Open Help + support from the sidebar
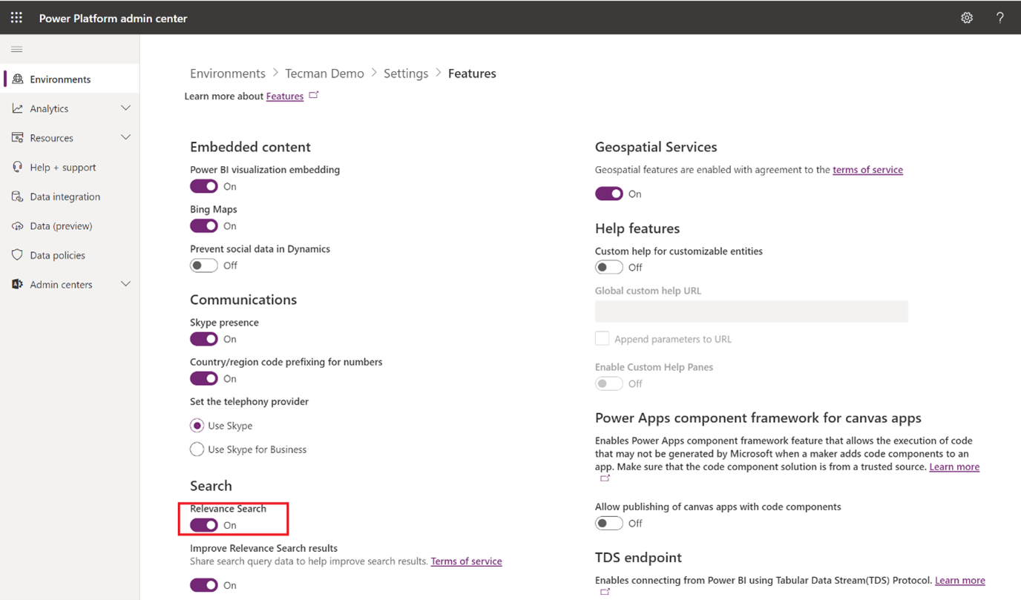 point(17,167)
